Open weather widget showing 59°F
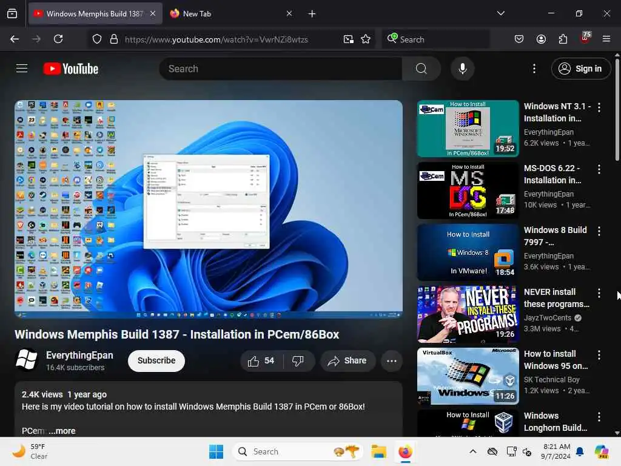 (30, 451)
